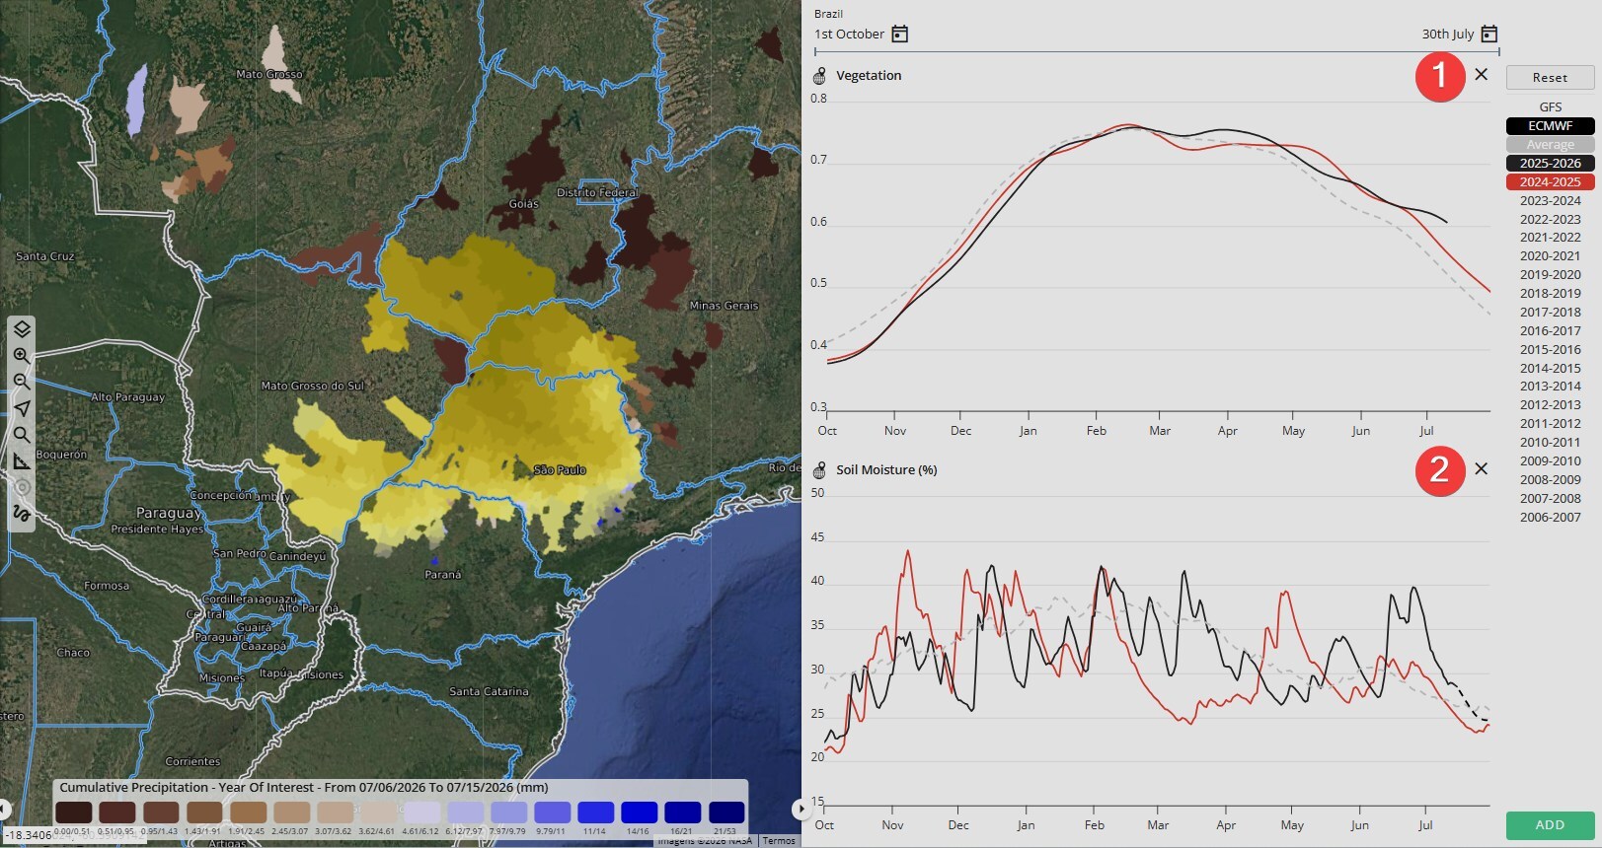The height and width of the screenshot is (848, 1602).
Task: Select the 2015-2016 season from list
Action: coord(1551,350)
